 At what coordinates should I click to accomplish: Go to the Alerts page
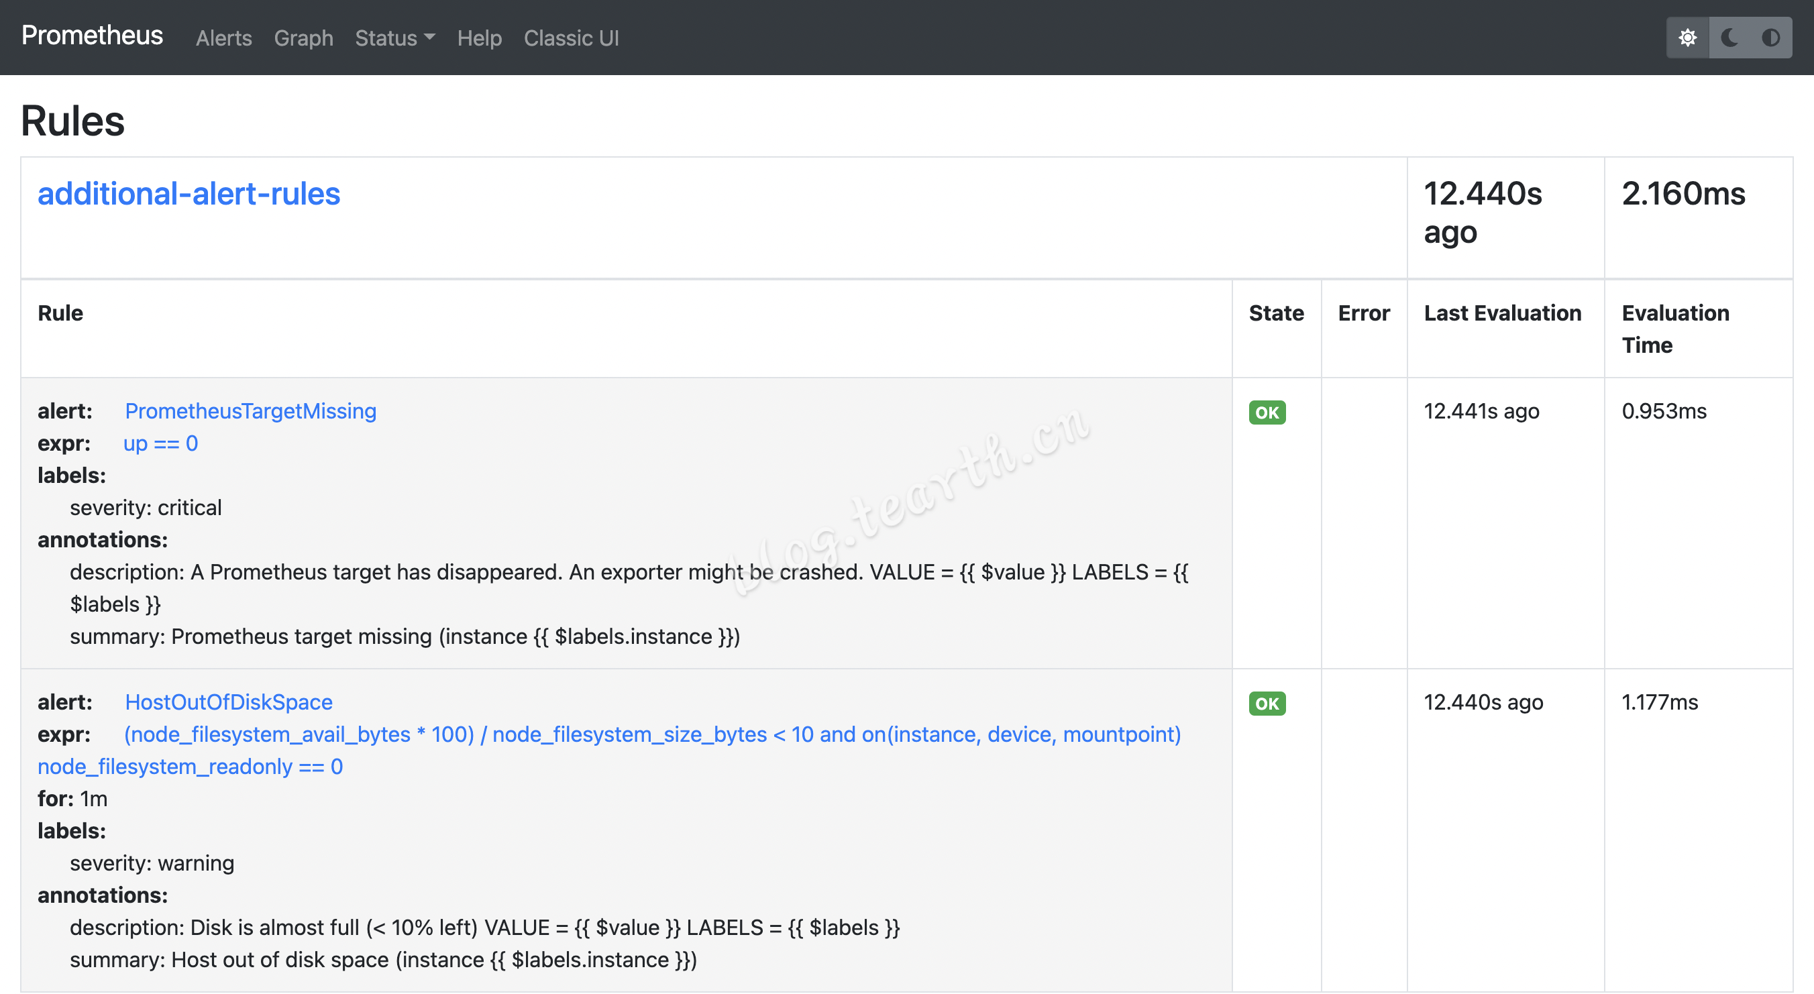coord(224,38)
